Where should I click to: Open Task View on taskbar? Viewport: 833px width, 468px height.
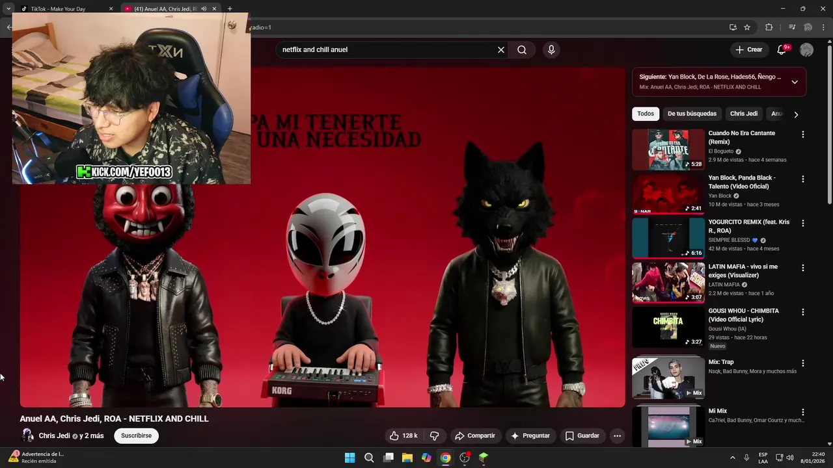pos(388,458)
